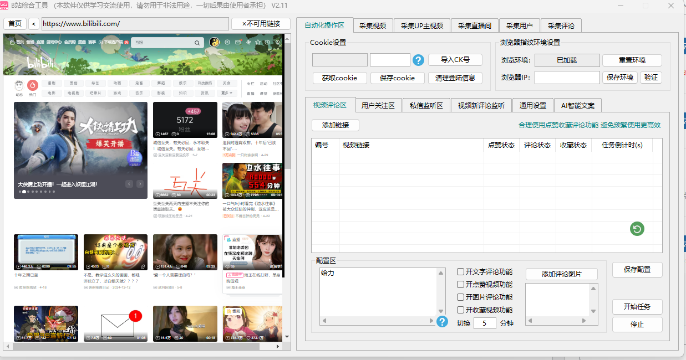The height and width of the screenshot is (360, 686).
Task: Switch to the 采集评论 tab
Action: [561, 25]
